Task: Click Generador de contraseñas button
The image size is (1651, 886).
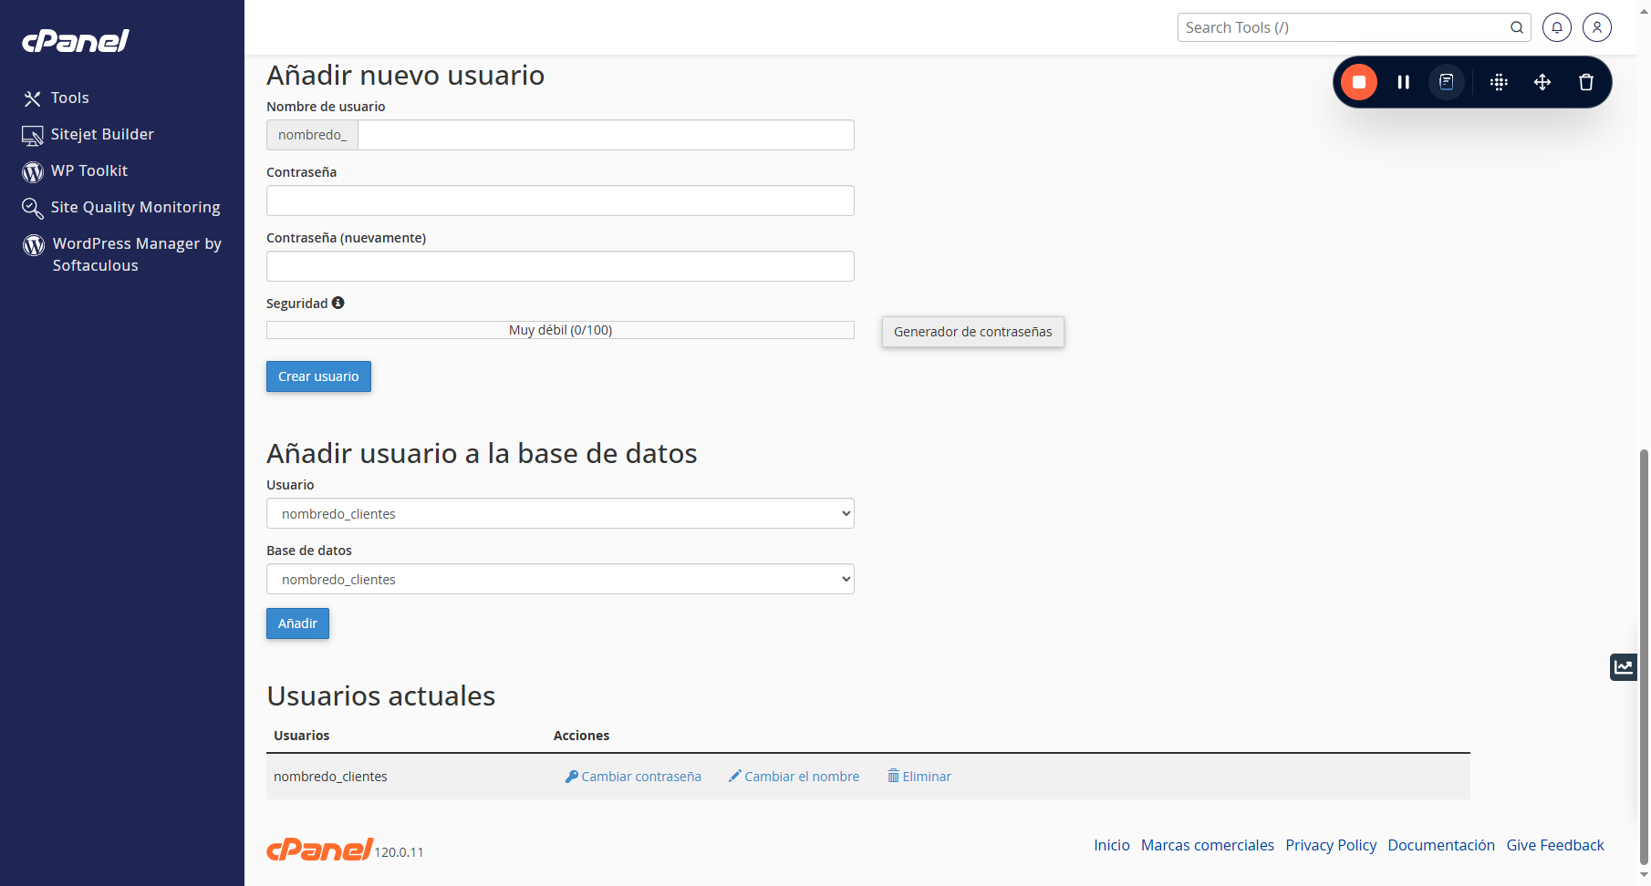Action: pyautogui.click(x=972, y=332)
